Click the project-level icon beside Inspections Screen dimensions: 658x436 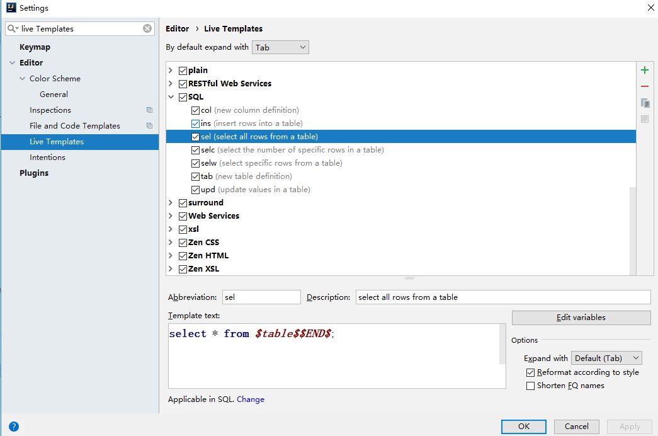(x=149, y=110)
